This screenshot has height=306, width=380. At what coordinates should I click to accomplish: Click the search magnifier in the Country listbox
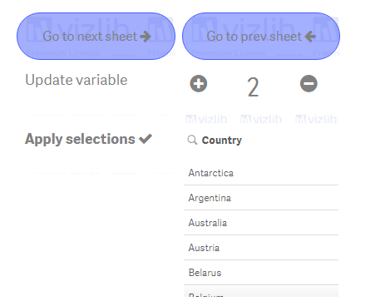(x=192, y=140)
